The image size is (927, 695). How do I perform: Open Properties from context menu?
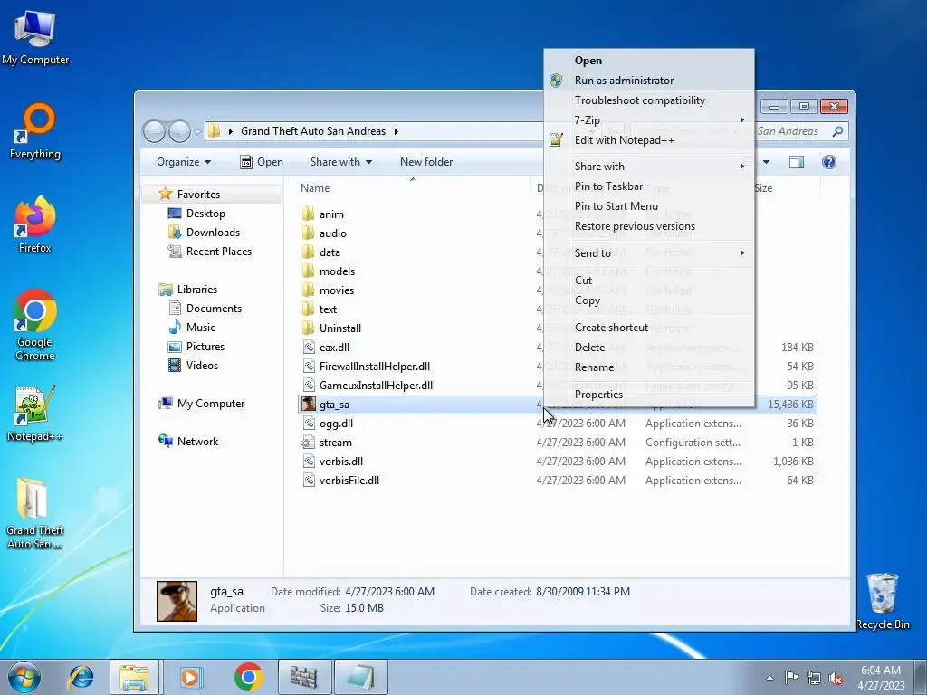(x=649, y=395)
